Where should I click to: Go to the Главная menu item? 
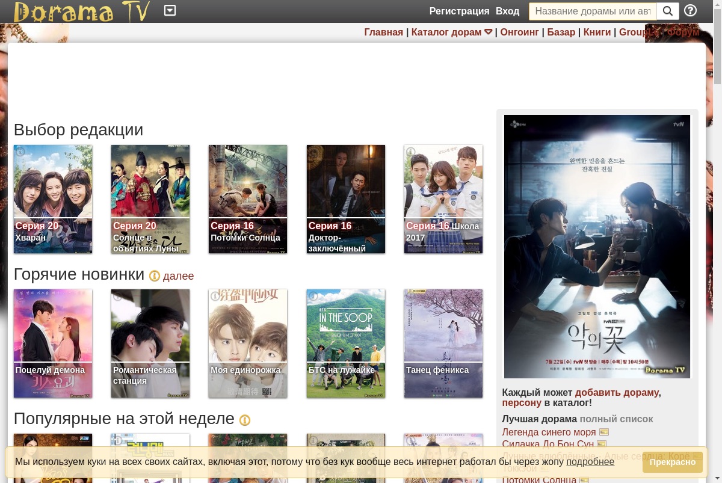click(383, 32)
